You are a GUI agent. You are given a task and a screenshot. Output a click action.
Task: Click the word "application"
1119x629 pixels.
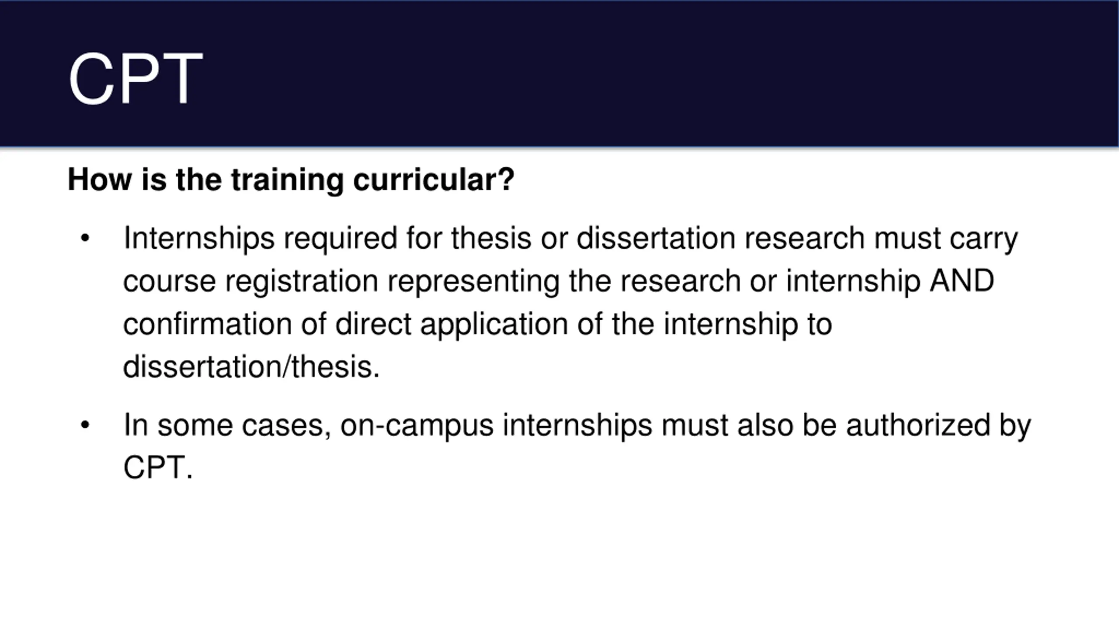[x=494, y=324]
